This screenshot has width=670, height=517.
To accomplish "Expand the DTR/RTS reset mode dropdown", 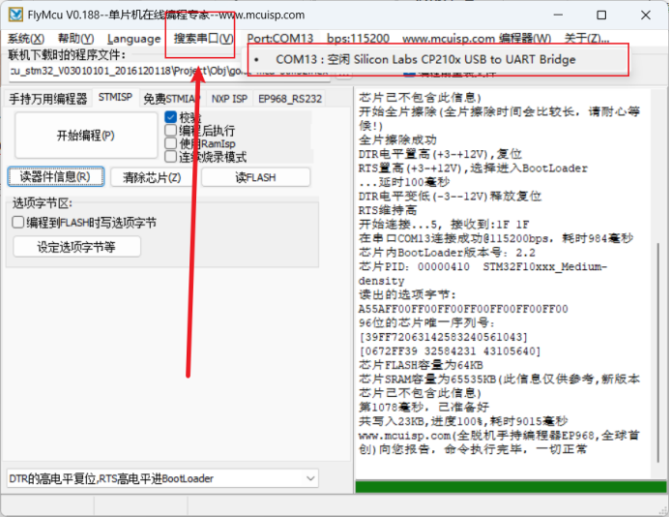I will [x=311, y=478].
